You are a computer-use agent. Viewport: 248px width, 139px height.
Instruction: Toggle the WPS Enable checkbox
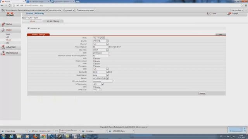[x=94, y=87]
